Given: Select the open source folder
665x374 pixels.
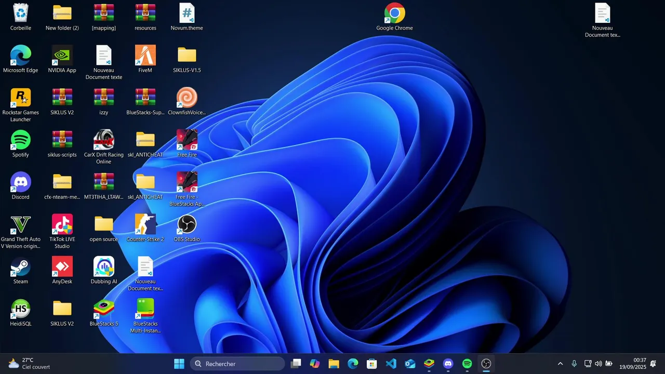Looking at the screenshot, I should [x=104, y=224].
